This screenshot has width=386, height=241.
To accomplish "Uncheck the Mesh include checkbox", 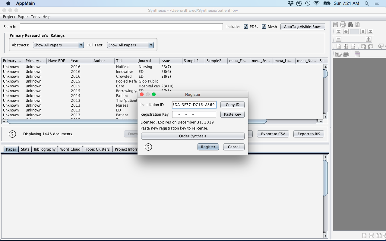I will tap(264, 27).
